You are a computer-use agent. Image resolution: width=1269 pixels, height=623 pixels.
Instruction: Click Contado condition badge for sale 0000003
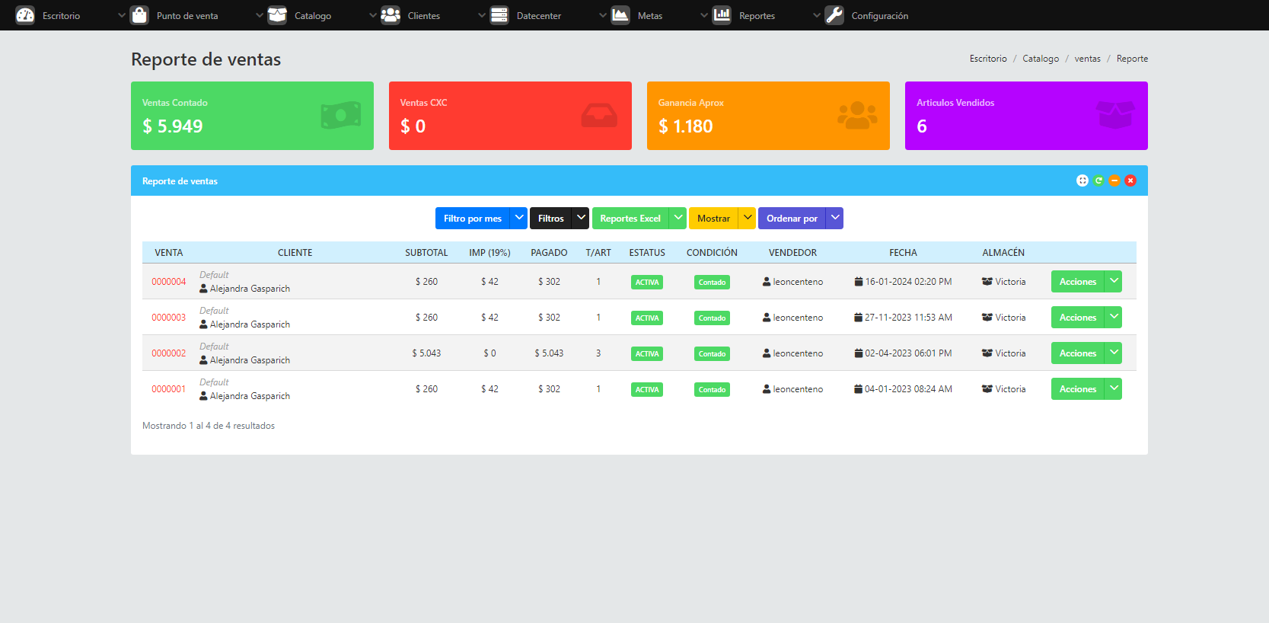[712, 318]
